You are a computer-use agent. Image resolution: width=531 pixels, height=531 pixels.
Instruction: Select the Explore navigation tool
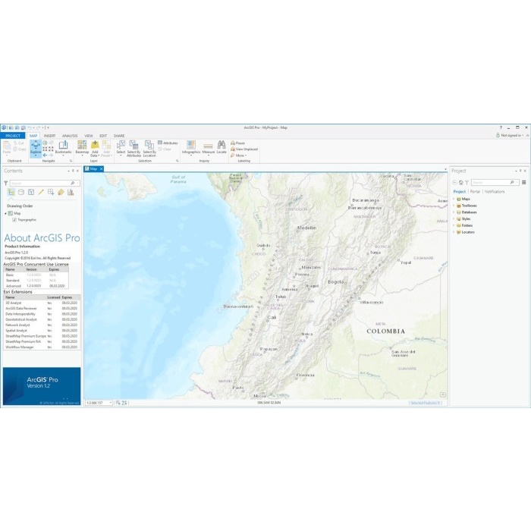pos(36,148)
